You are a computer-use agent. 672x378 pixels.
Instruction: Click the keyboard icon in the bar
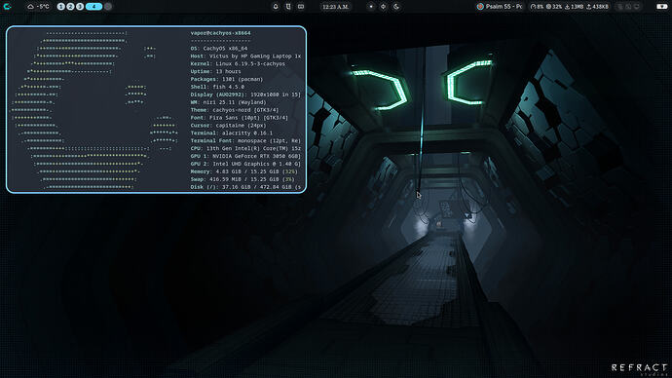point(301,7)
